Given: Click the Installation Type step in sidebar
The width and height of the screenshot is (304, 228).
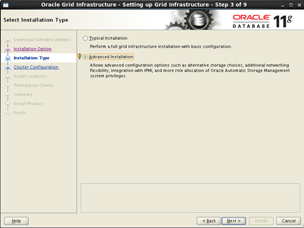Looking at the screenshot, I should [x=31, y=58].
